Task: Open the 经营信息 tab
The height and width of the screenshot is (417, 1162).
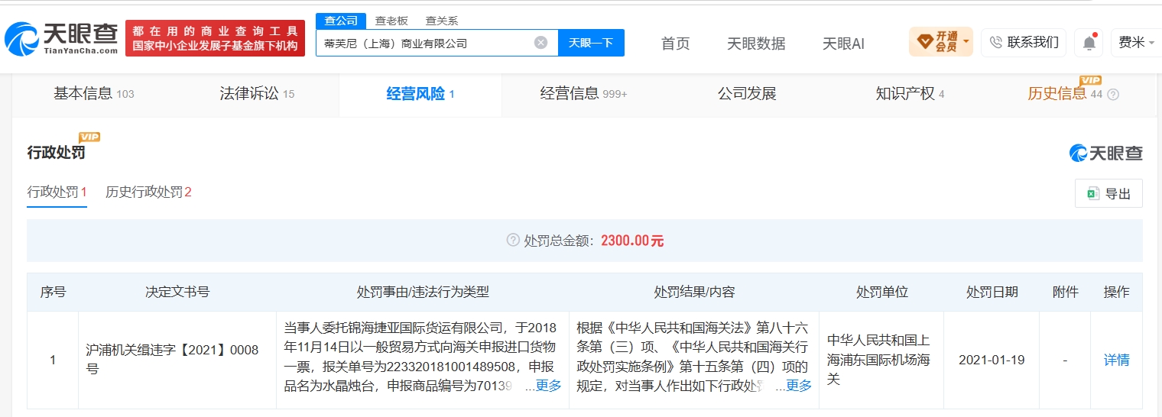Action: 583,94
